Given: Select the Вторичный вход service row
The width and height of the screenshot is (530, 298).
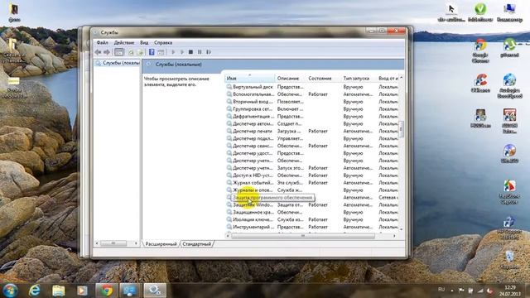Looking at the screenshot, I should 312,101.
